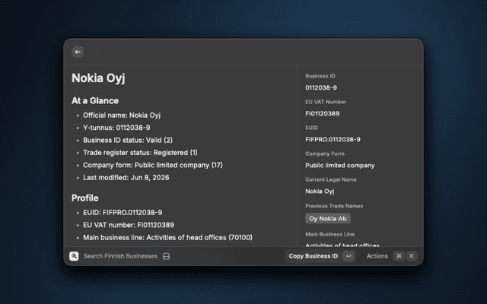Screen dimensions: 487x304
Task: Select the EU VAT number: FI01120389 bullet line
Action: [x=129, y=225]
